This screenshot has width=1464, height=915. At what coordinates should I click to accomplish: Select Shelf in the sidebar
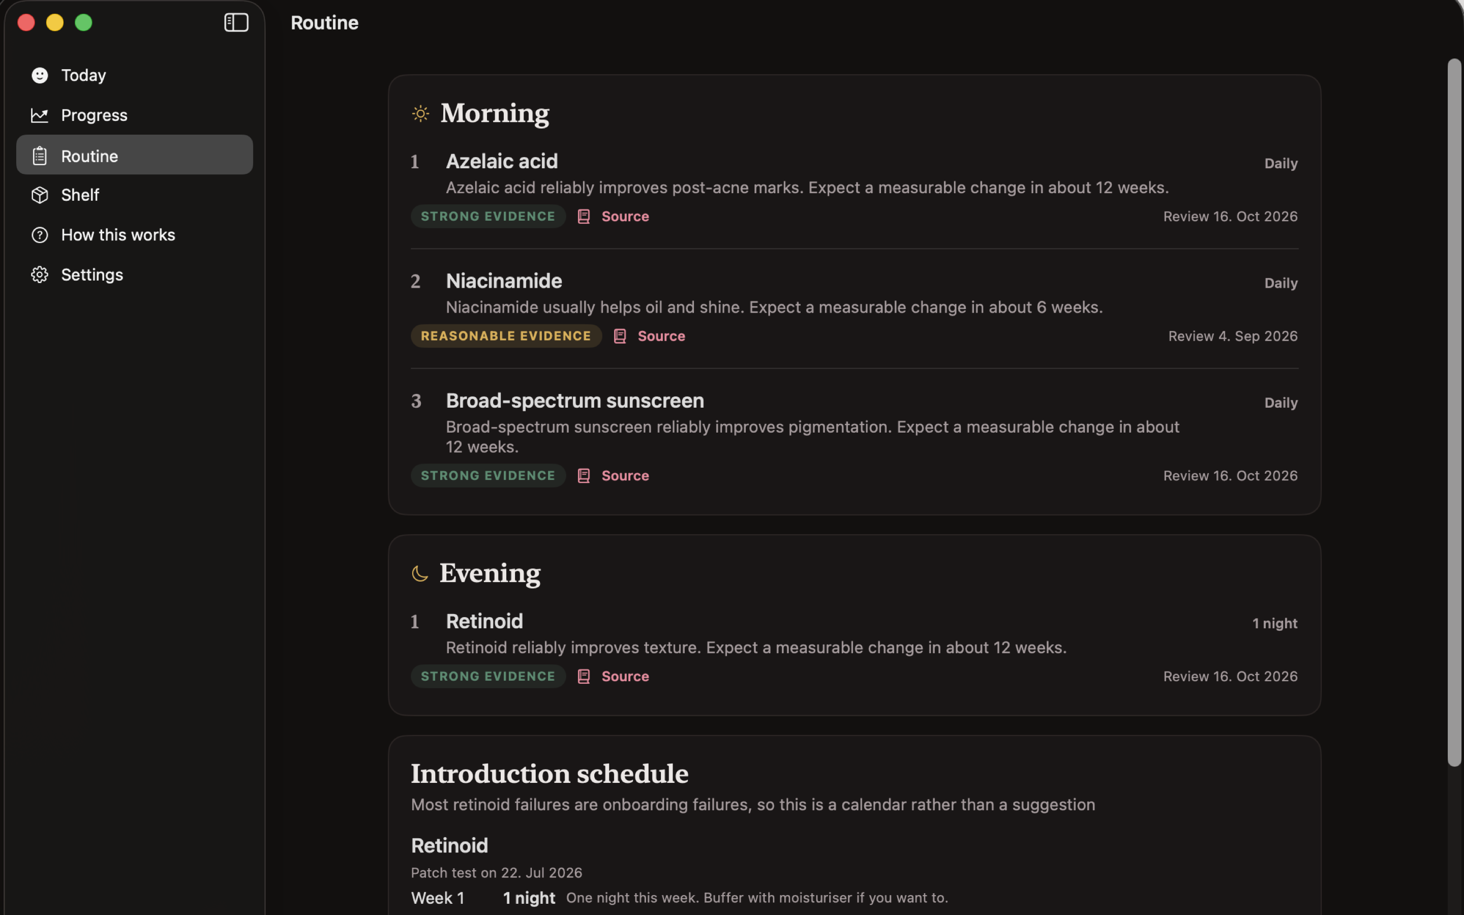[x=134, y=195]
